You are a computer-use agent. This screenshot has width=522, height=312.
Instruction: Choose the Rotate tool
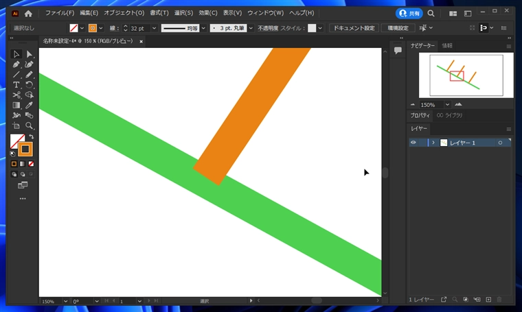click(30, 85)
